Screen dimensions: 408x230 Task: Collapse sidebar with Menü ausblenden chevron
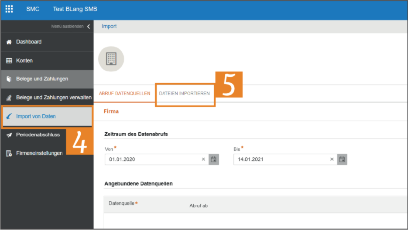coord(89,27)
